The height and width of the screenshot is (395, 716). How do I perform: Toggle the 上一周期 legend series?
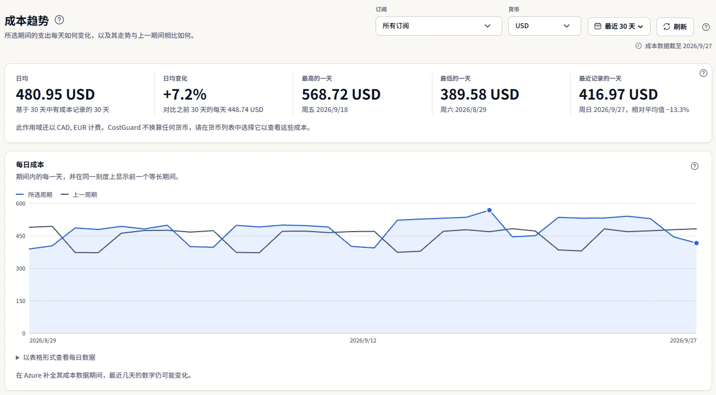pyautogui.click(x=79, y=195)
